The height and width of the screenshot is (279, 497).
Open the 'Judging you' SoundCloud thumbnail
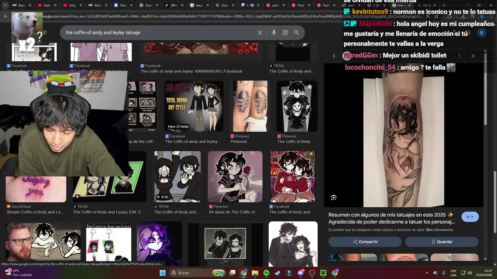point(36,189)
